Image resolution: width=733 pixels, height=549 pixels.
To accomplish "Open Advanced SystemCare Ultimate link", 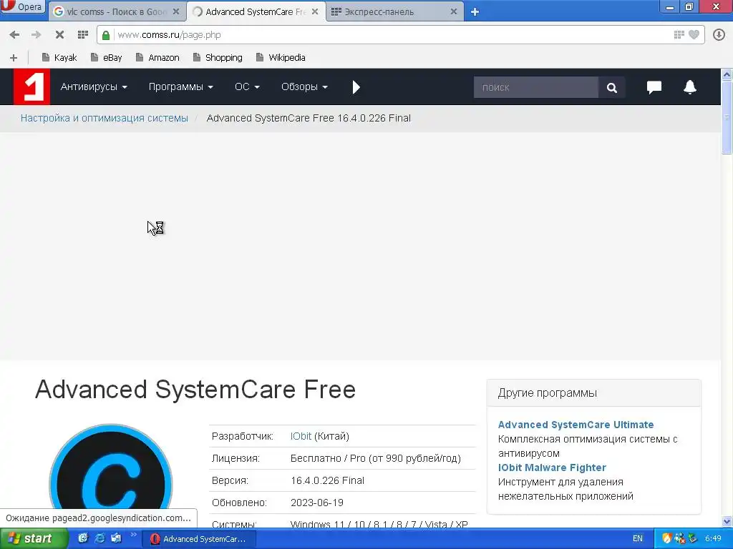I will coord(576,425).
